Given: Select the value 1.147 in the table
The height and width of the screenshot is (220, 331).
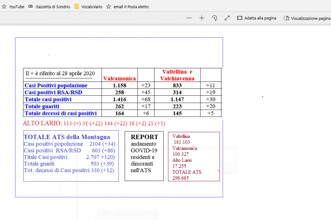Looking at the screenshot, I should pyautogui.click(x=177, y=99).
